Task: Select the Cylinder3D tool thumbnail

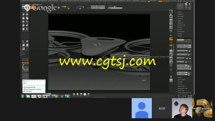Action: [x=186, y=5]
